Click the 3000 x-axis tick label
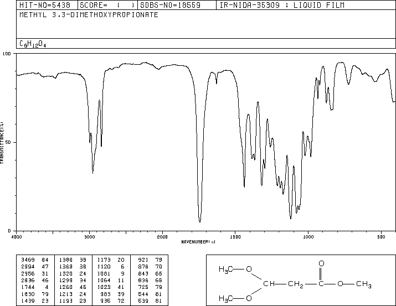Viewport: 396px width, 306px height. [89, 237]
